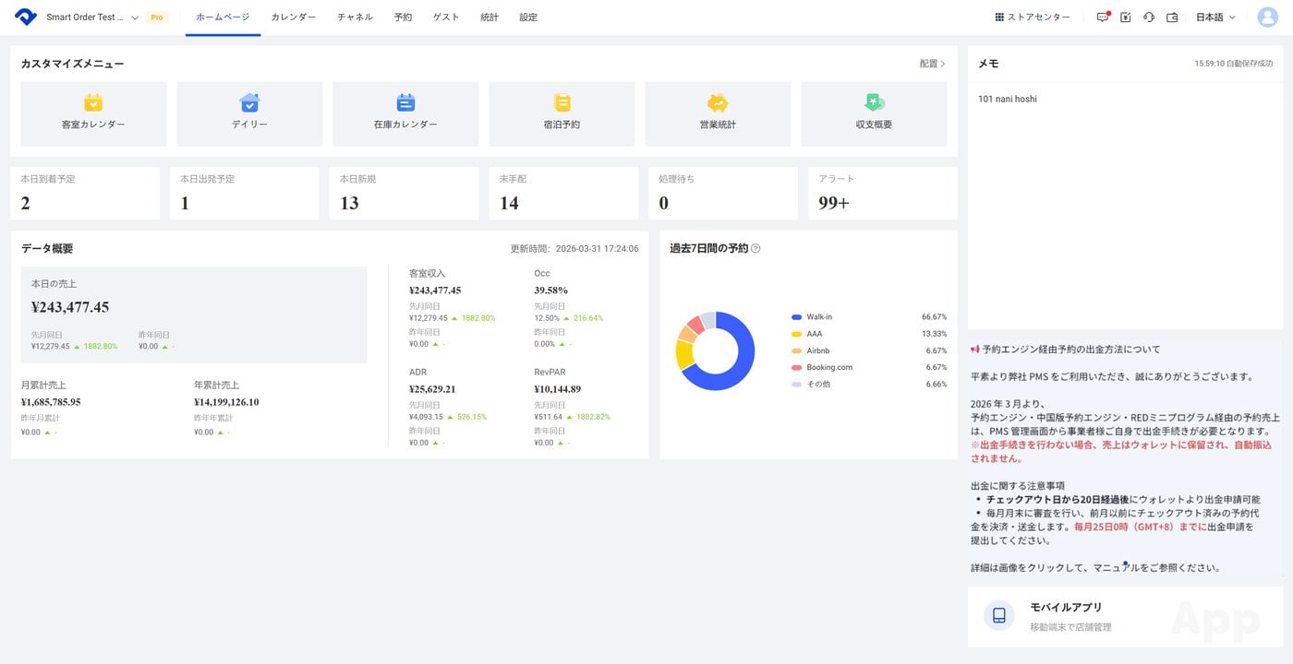This screenshot has width=1293, height=664.
Task: Click the Walk-in legend color dot
Action: coord(796,317)
